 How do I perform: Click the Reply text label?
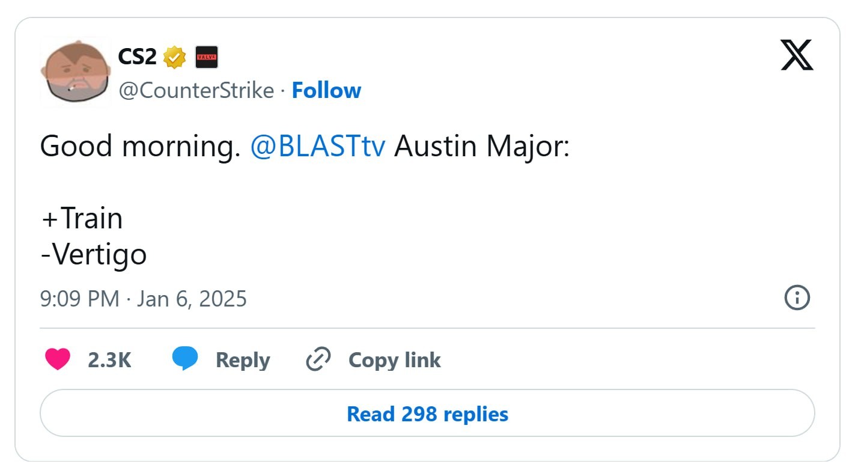pos(243,360)
